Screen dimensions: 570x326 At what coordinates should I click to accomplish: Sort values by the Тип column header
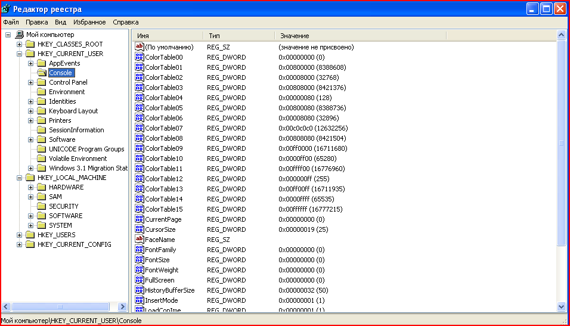click(x=239, y=36)
